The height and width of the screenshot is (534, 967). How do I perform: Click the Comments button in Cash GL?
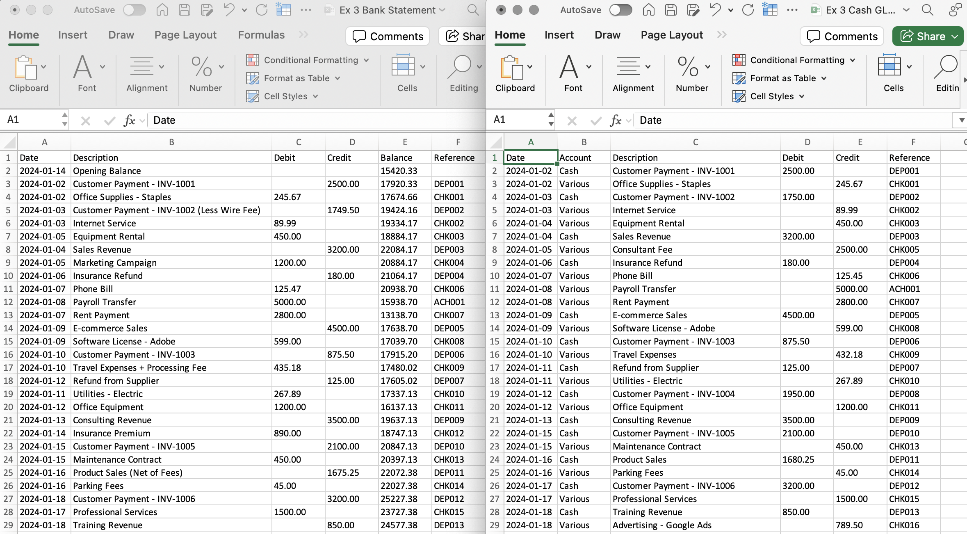[842, 36]
